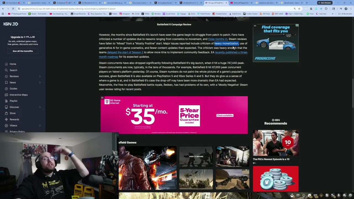Image resolution: width=354 pixels, height=199 pixels.
Task: Close the T-Mobile ad via its AD marker
Action: [x=102, y=98]
